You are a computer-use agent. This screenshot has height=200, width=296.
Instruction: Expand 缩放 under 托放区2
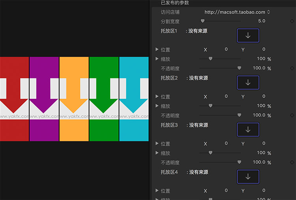click(157, 106)
